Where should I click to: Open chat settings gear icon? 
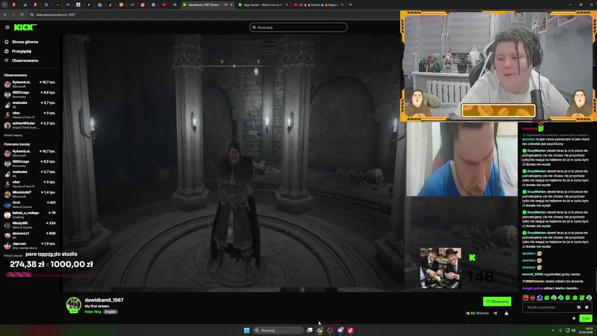pyautogui.click(x=574, y=318)
